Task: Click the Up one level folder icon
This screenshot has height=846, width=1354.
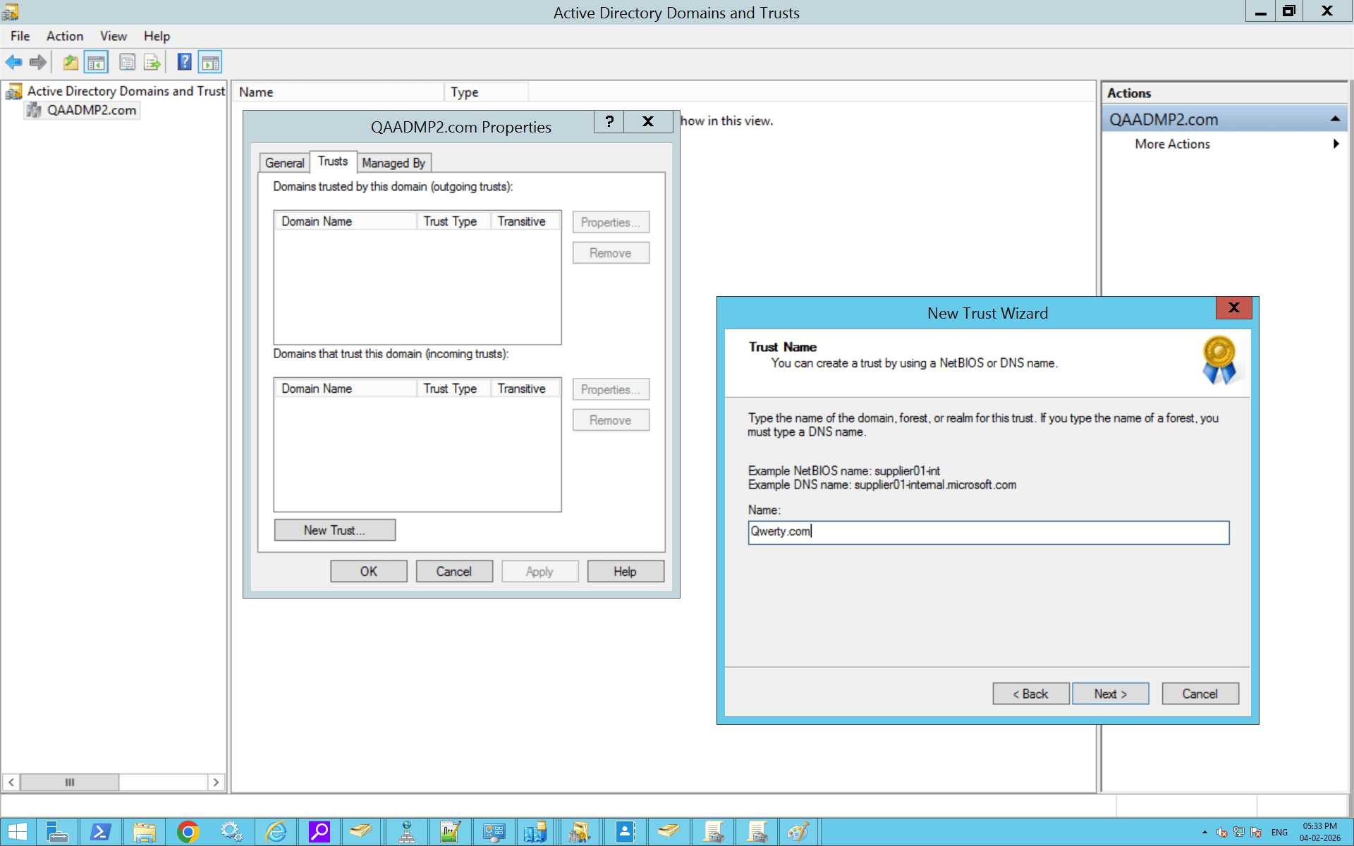Action: 70,62
